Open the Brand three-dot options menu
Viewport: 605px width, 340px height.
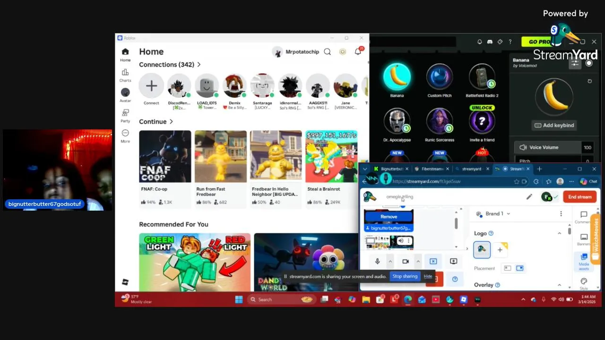(561, 214)
